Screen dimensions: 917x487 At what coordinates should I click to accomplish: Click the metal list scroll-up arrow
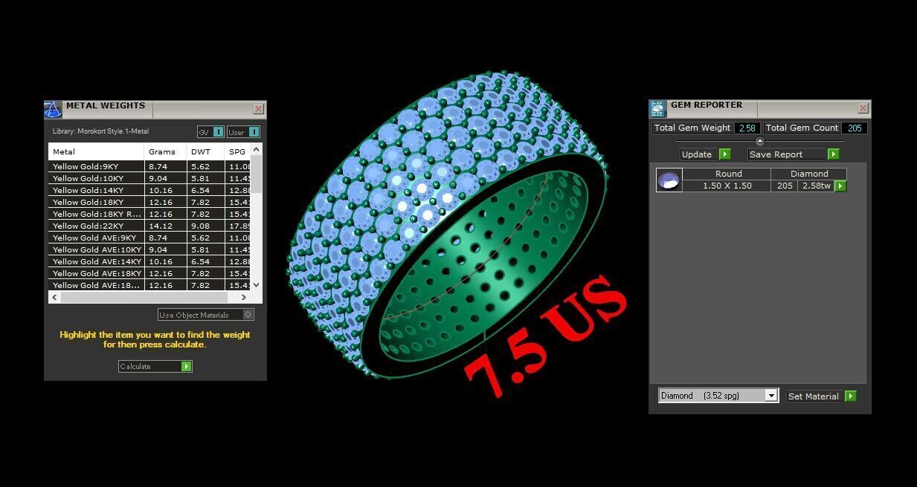[x=257, y=150]
